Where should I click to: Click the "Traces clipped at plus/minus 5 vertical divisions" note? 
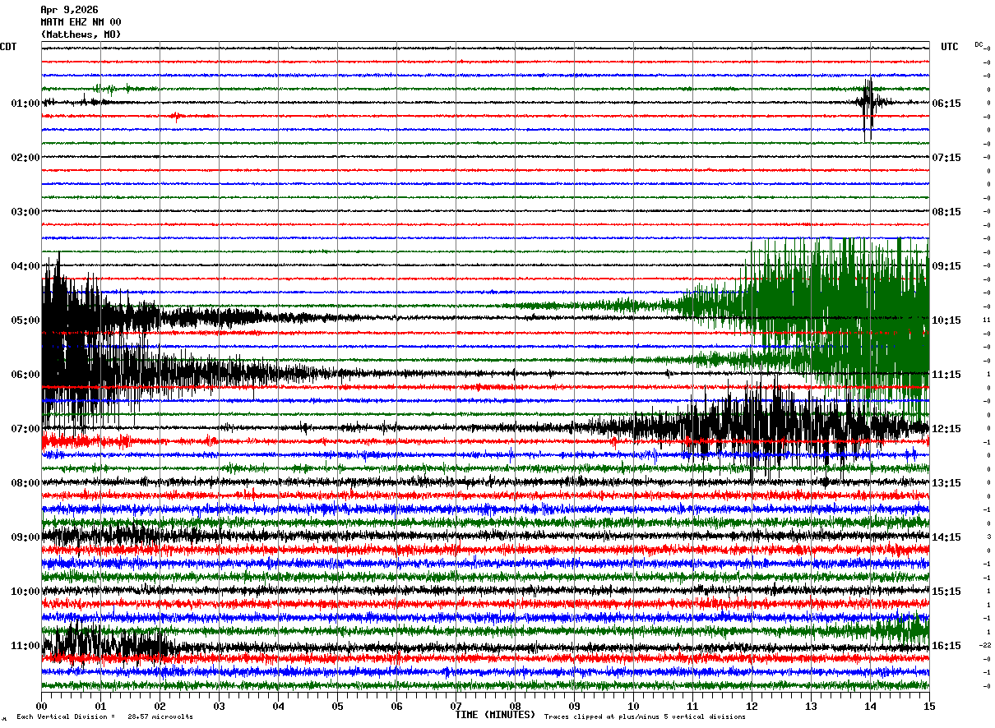pyautogui.click(x=645, y=717)
